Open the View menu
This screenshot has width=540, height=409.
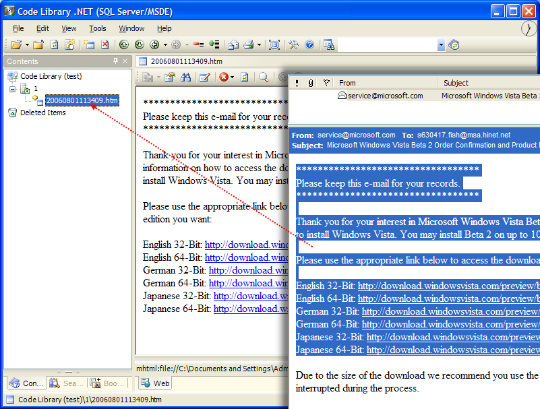(69, 28)
